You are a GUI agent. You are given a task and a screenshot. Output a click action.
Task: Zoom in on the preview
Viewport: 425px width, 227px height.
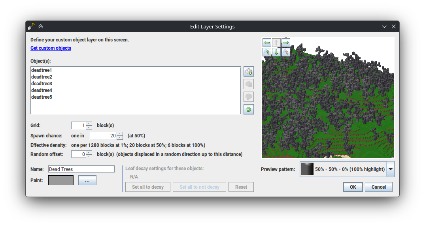pyautogui.click(x=267, y=52)
